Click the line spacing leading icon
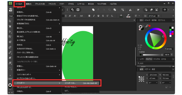This screenshot has width=182, height=95. [145, 16]
